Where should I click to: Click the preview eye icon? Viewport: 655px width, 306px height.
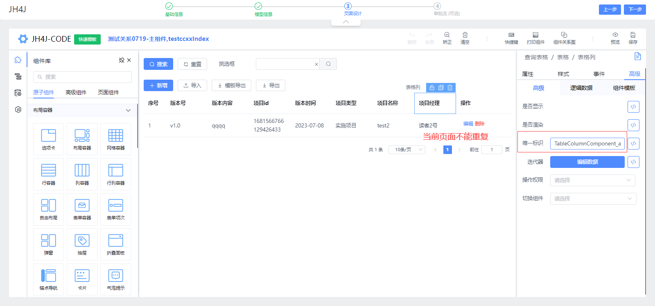tap(615, 35)
